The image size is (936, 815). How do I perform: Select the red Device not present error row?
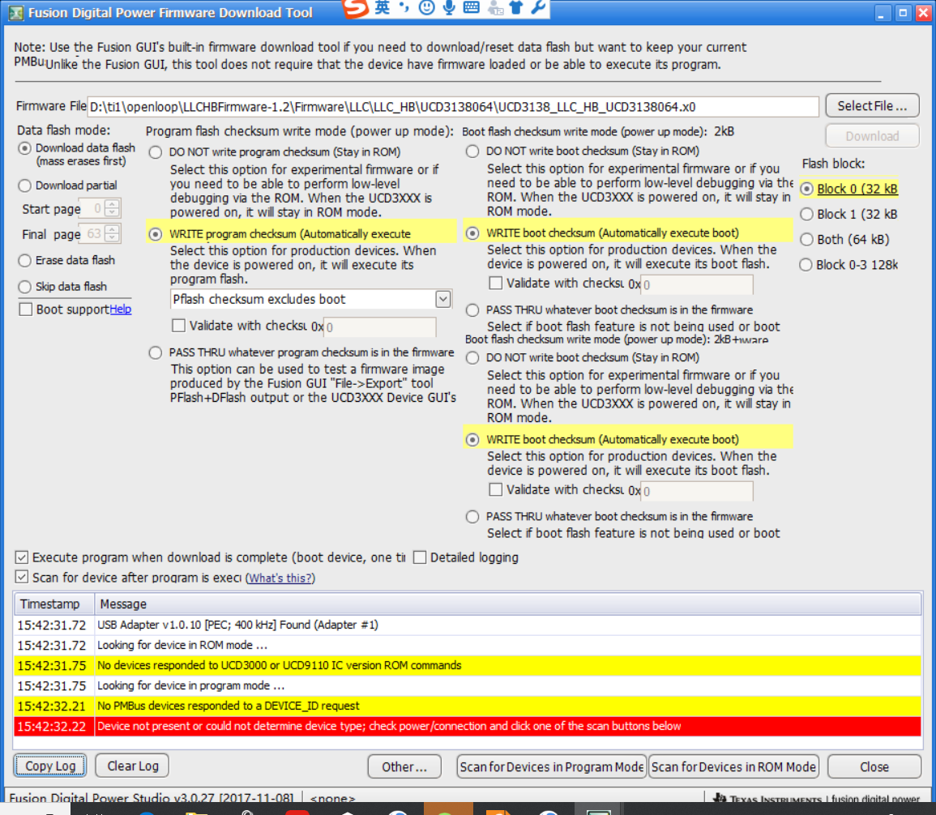[x=468, y=727]
